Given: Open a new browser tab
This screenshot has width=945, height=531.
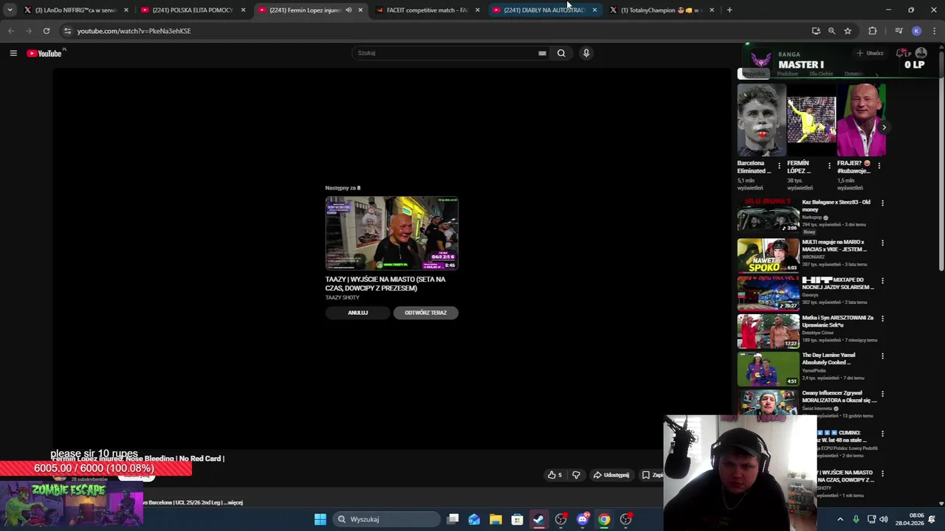Looking at the screenshot, I should pos(729,10).
